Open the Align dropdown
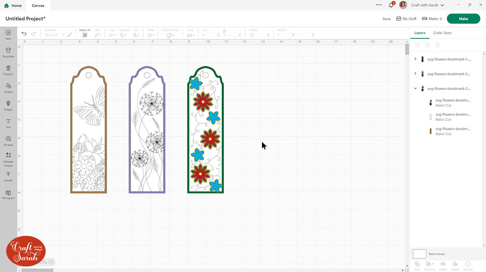The height and width of the screenshot is (272, 486). click(112, 35)
